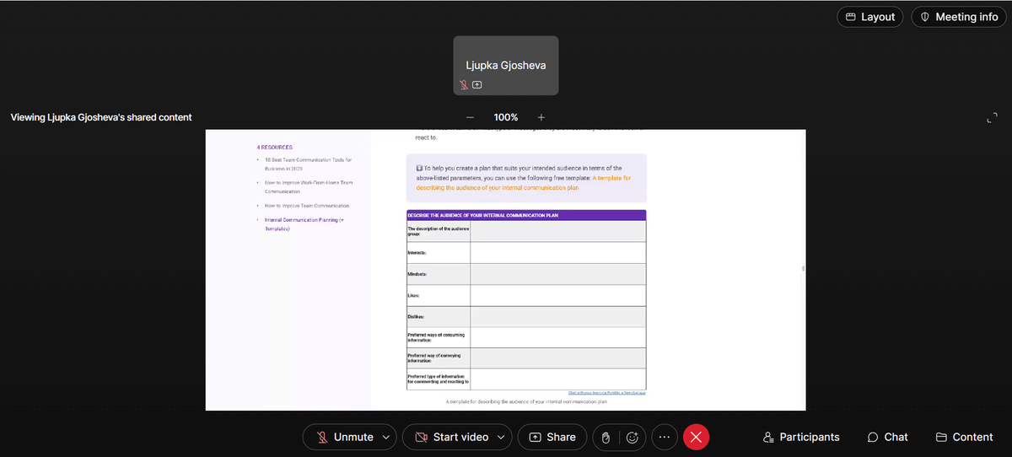Zoom in shared content with plus icon

(541, 117)
